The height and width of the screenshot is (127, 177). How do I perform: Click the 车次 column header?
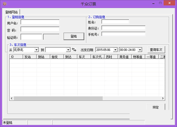[84, 57]
